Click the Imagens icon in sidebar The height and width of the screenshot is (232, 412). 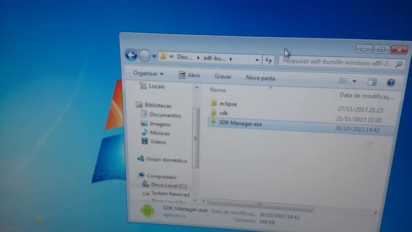coord(144,123)
